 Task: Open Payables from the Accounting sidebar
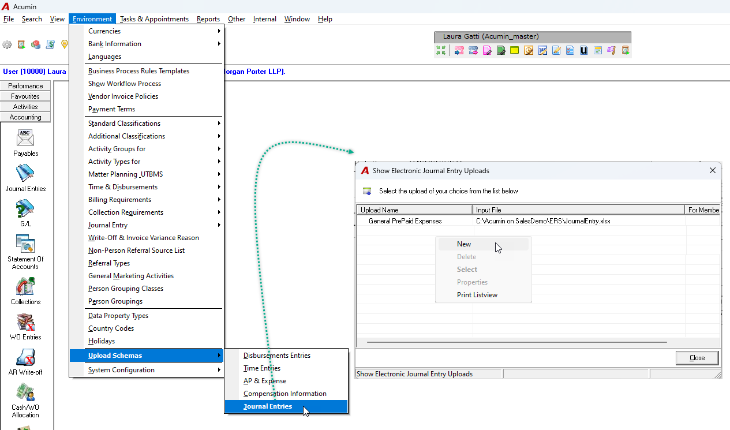point(25,143)
